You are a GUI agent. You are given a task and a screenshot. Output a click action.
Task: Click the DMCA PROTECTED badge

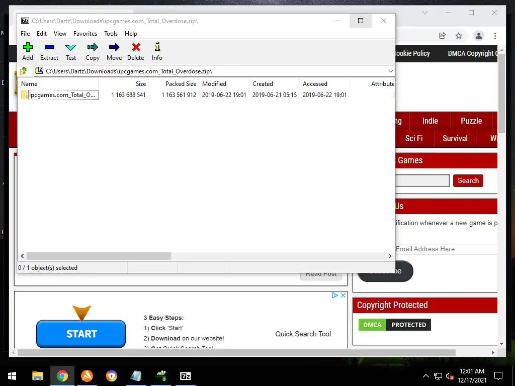(x=394, y=325)
